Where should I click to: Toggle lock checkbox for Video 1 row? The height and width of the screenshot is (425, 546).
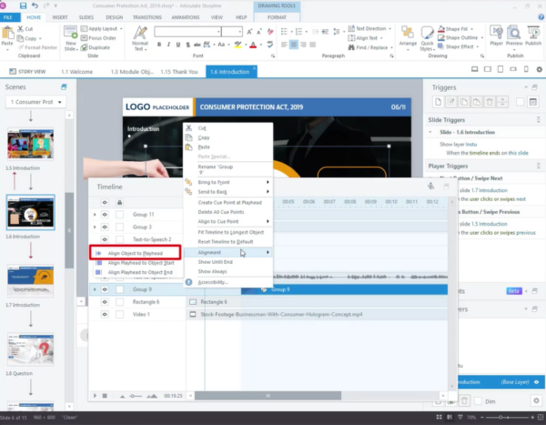pyautogui.click(x=119, y=315)
